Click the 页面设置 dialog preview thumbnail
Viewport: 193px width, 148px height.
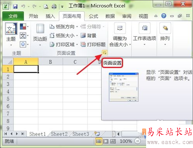point(123,87)
